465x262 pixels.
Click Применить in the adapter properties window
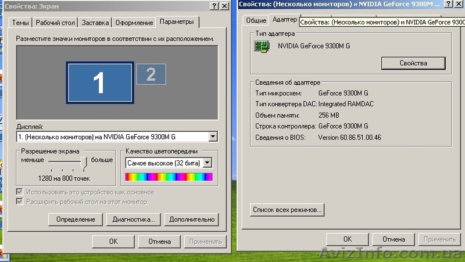[439, 239]
